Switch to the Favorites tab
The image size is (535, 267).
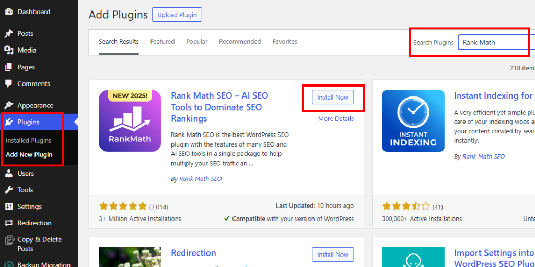285,42
